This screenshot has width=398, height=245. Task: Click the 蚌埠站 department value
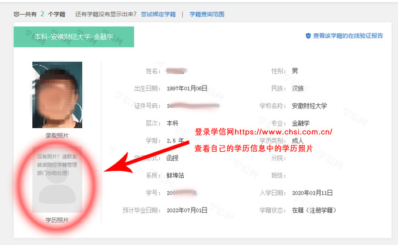pos(176,175)
